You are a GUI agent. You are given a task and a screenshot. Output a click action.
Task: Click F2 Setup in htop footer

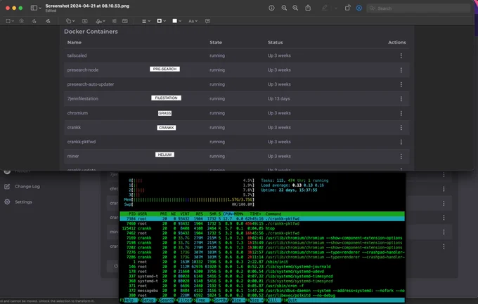(x=146, y=300)
